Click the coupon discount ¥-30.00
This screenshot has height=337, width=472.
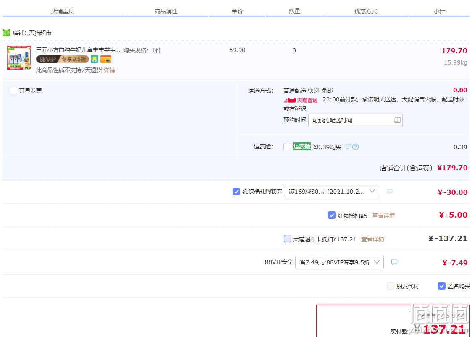(452, 192)
